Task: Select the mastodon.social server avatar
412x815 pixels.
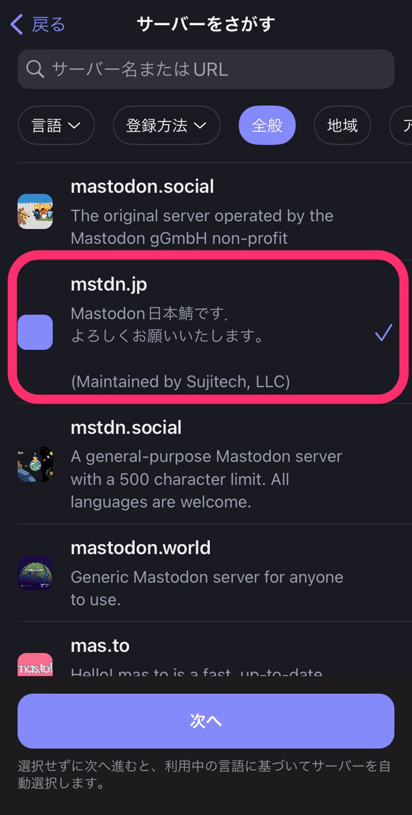Action: point(35,212)
